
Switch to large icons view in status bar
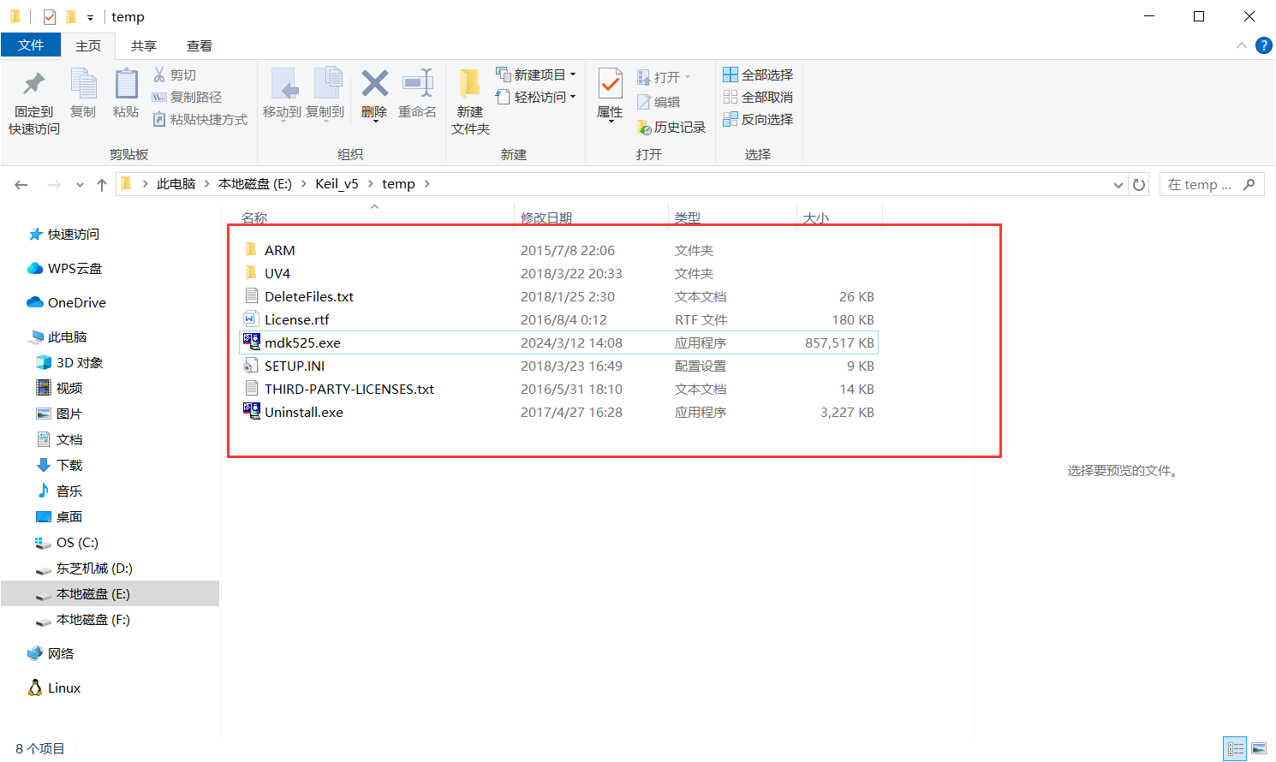[x=1259, y=748]
